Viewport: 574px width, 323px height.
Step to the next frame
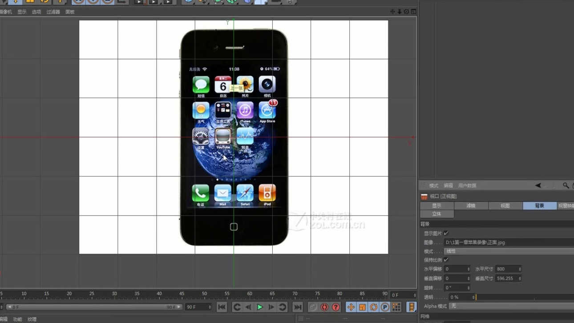point(271,307)
